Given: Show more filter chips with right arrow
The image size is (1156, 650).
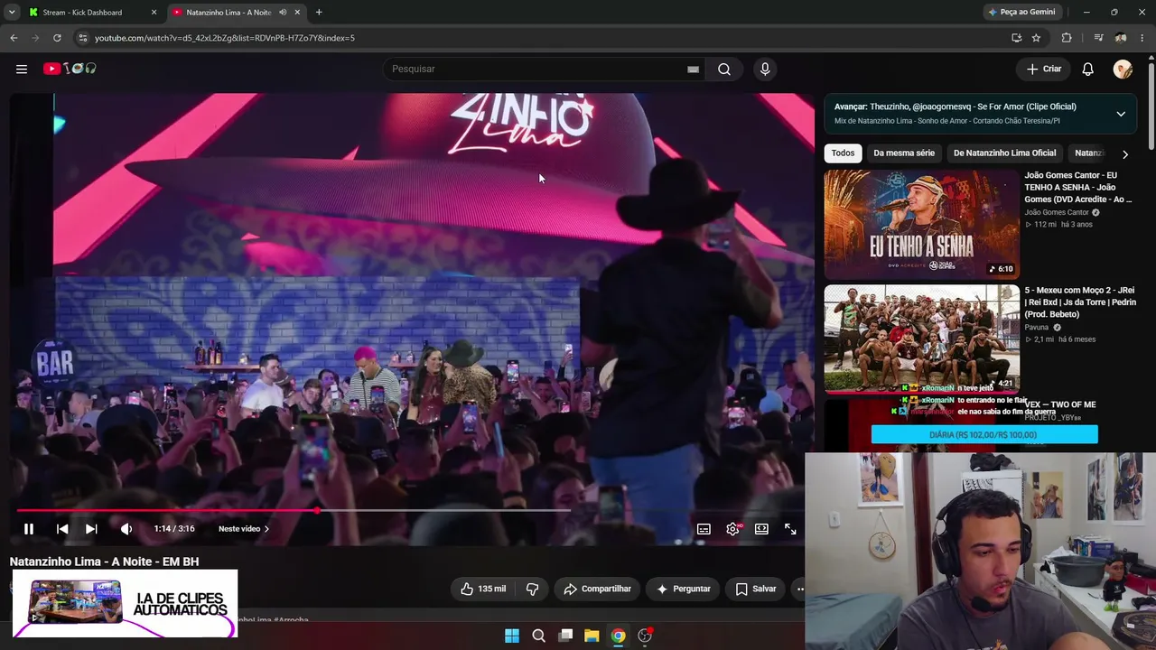Looking at the screenshot, I should coord(1124,154).
